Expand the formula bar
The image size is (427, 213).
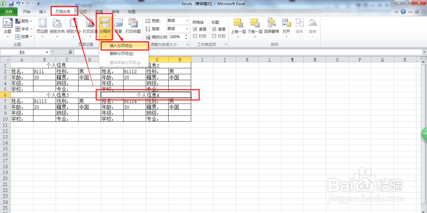click(424, 52)
